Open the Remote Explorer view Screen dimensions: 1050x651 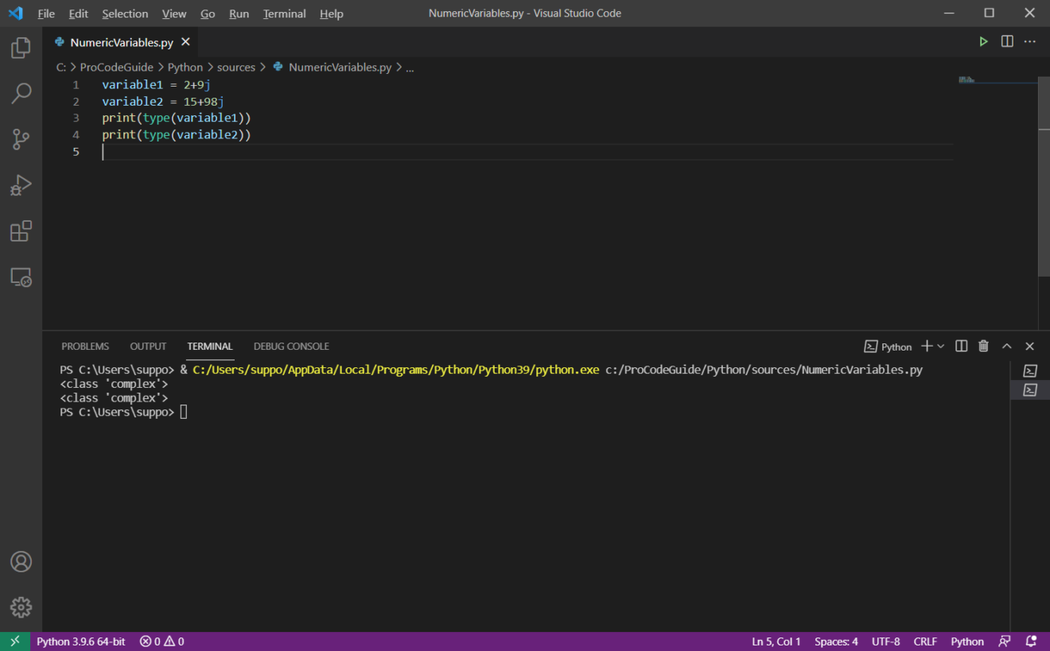pyautogui.click(x=21, y=277)
